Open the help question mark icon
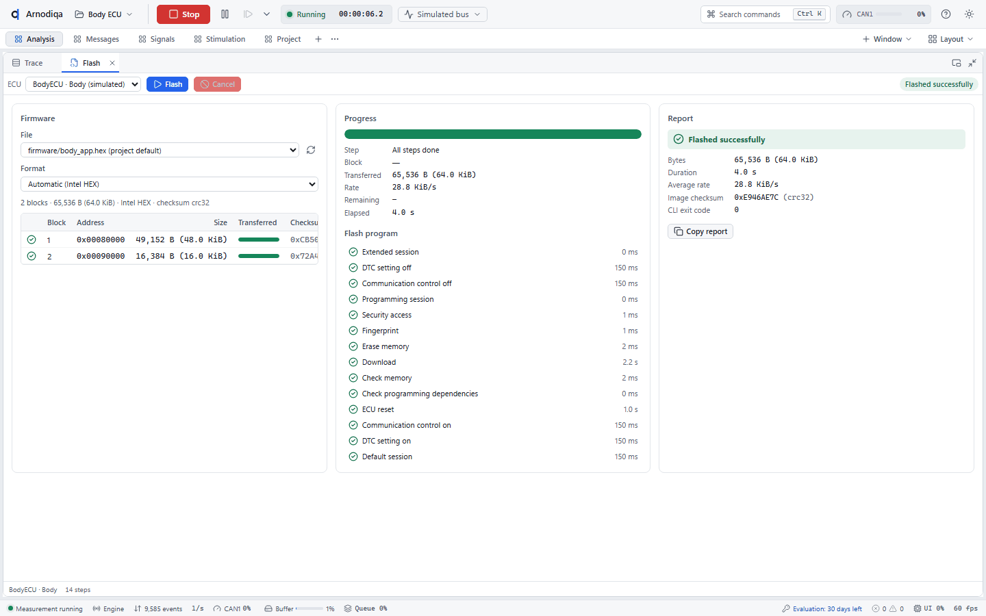The width and height of the screenshot is (986, 616). click(946, 14)
